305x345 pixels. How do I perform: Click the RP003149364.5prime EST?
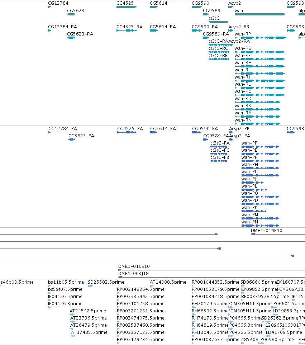coord(118,293)
